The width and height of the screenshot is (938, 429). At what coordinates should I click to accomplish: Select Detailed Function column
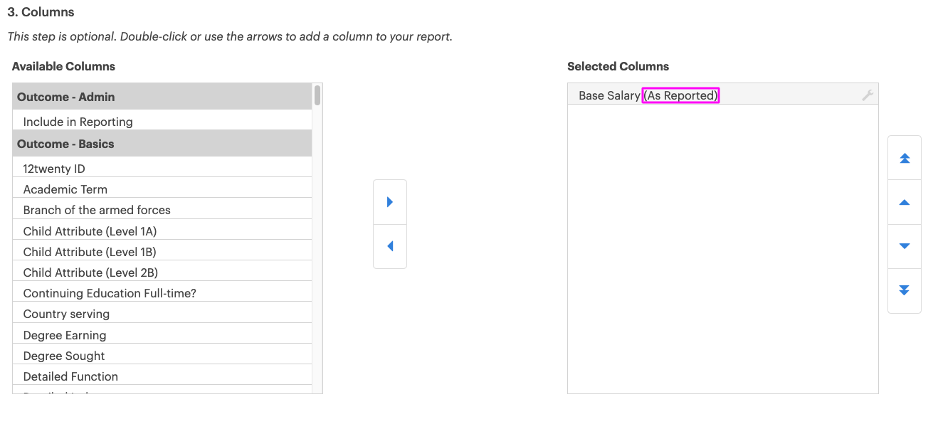70,376
